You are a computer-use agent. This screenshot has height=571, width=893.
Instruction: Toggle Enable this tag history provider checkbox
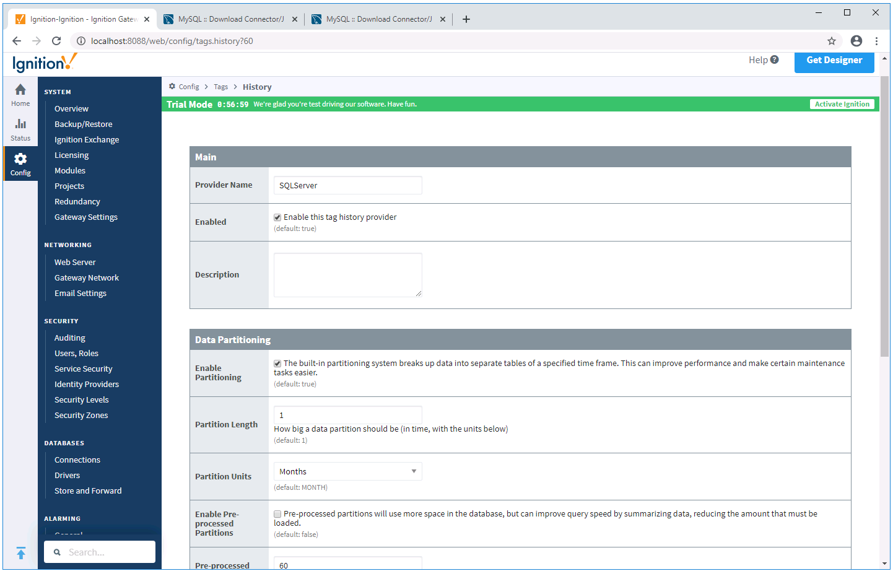(277, 217)
